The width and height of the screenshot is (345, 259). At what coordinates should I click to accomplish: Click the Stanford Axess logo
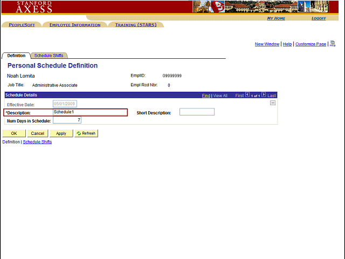pos(34,7)
